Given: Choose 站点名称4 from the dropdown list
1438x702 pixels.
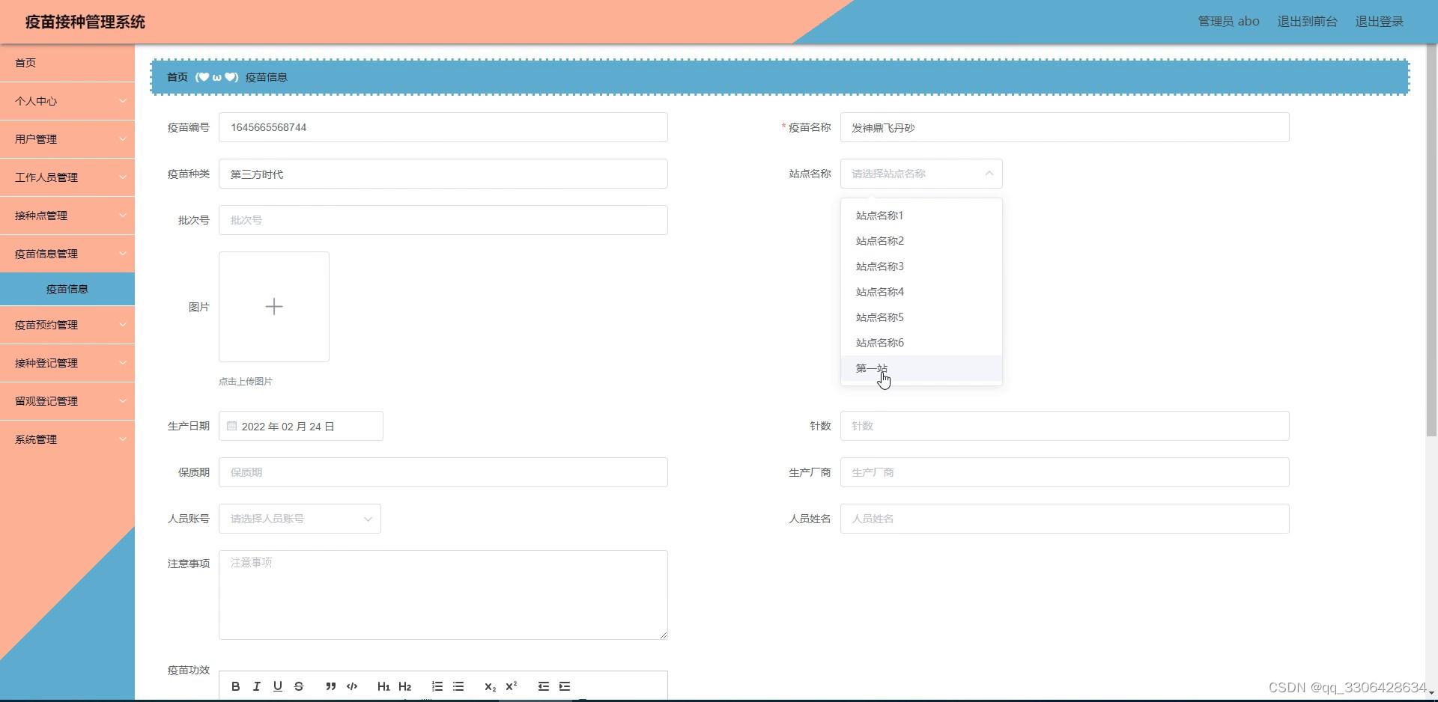Looking at the screenshot, I should tap(921, 292).
